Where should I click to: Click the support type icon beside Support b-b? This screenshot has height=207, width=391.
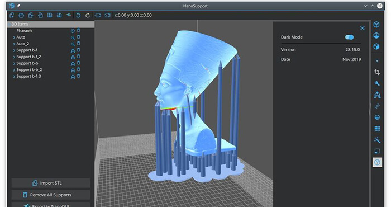pos(73,64)
